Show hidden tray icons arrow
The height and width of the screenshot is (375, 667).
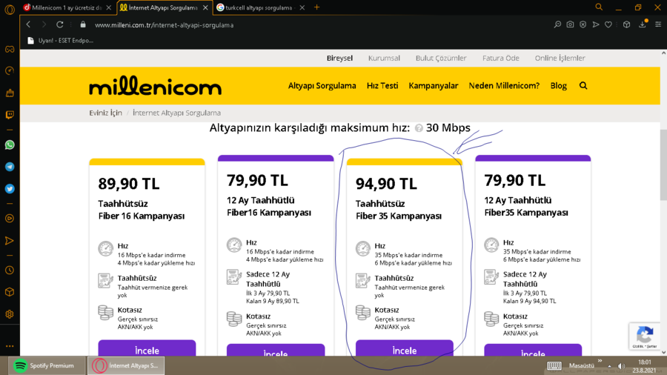(610, 366)
